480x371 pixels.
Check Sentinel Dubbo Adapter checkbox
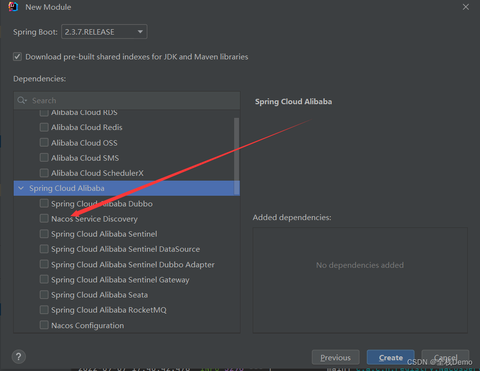(44, 264)
